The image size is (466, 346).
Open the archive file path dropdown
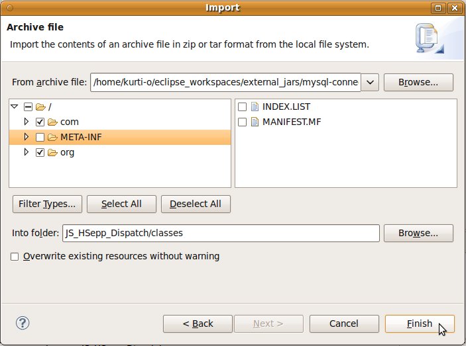coord(370,83)
